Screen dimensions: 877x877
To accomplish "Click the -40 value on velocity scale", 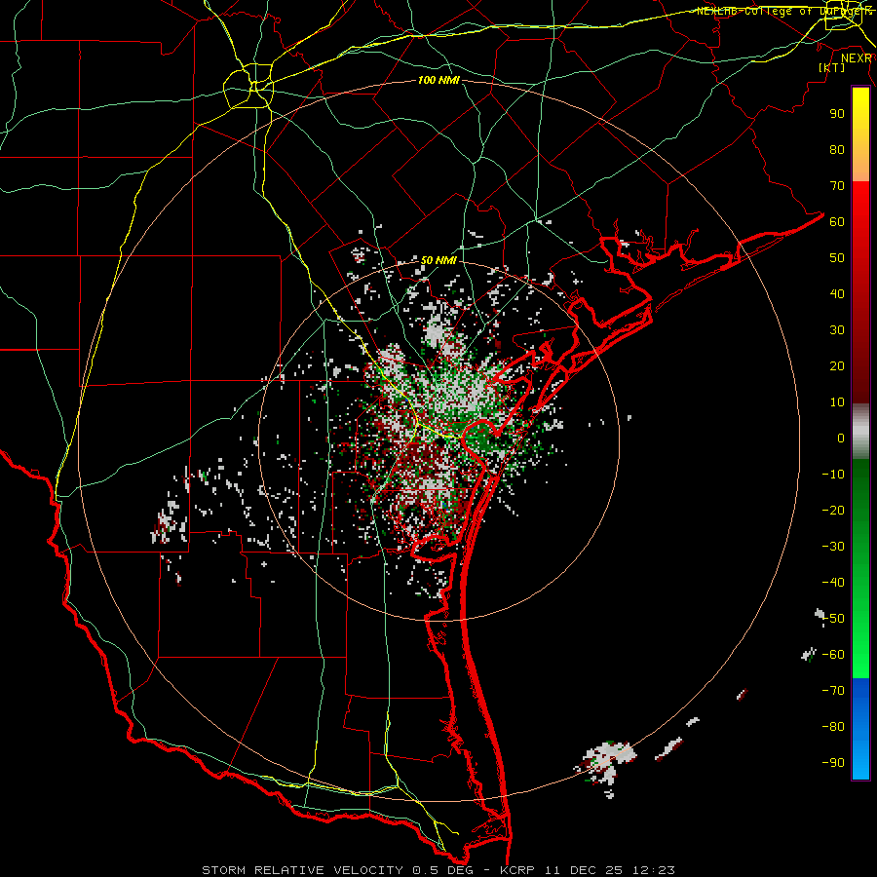I will pyautogui.click(x=833, y=583).
